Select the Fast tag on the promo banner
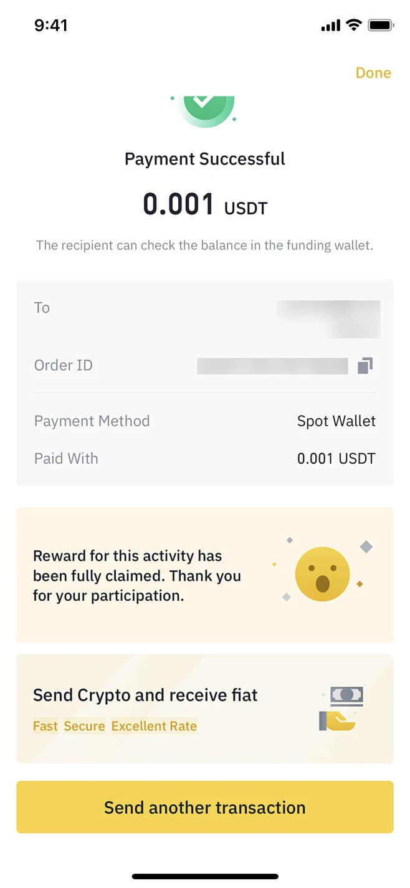The width and height of the screenshot is (410, 888). pyautogui.click(x=45, y=726)
